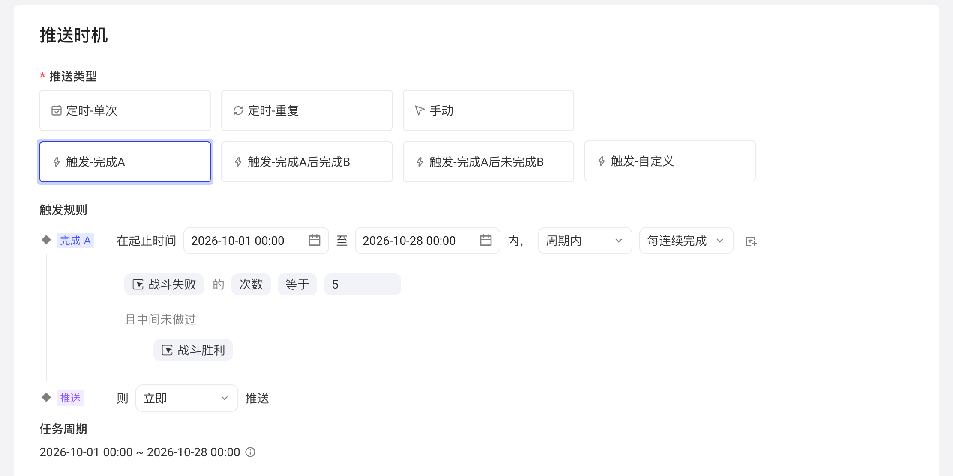The width and height of the screenshot is (953, 476).
Task: Click the 推送类型 required label
Action: pos(73,76)
